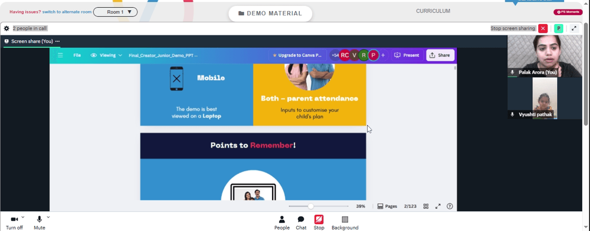Click the Final_Creator_Junior_Demo_PPT title

163,55
